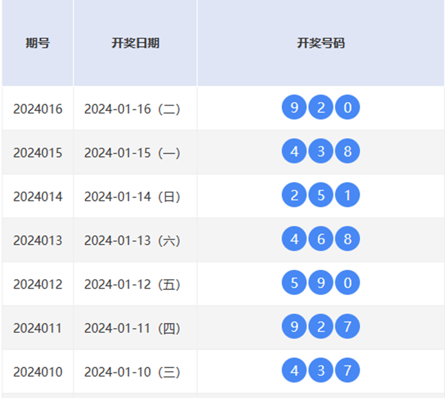Select issue number 2024016
The width and height of the screenshot is (445, 398).
(x=37, y=109)
